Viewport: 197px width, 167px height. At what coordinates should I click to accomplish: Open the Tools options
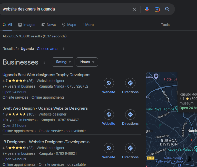165,25
